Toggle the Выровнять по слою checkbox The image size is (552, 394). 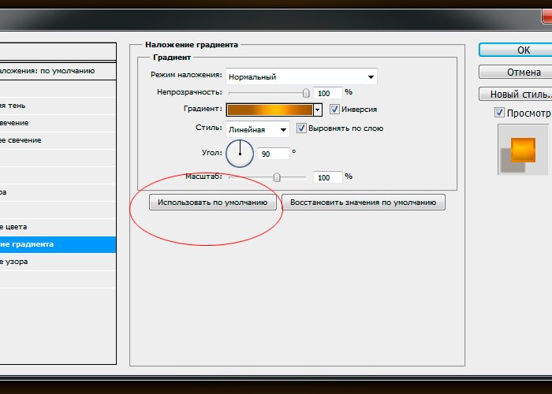301,128
